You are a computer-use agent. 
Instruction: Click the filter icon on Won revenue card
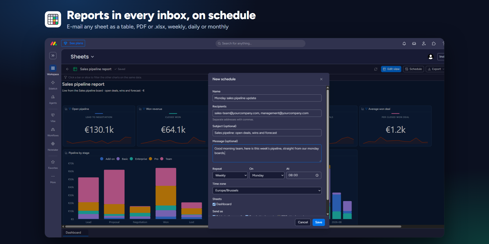coord(144,109)
